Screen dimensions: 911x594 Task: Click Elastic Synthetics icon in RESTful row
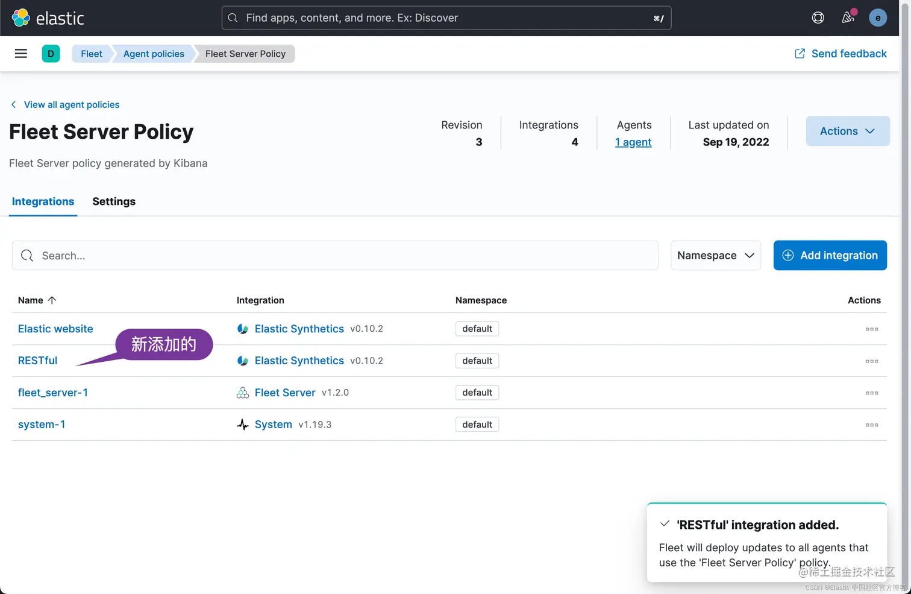[243, 361]
